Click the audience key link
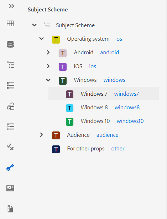 pos(108,135)
